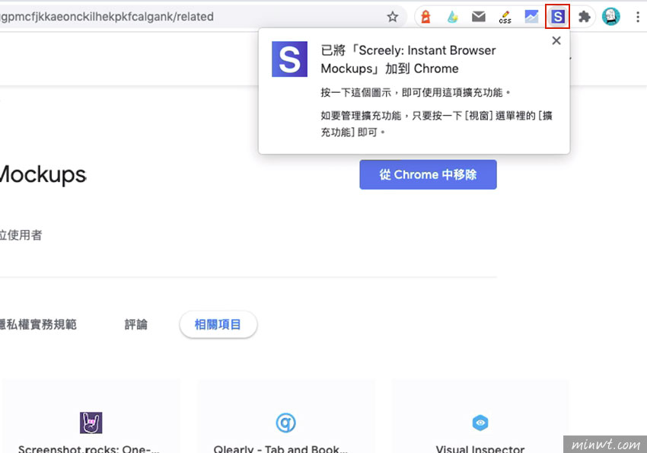This screenshot has height=453, width=647.
Task: Close the Screely added notification popup
Action: (556, 40)
